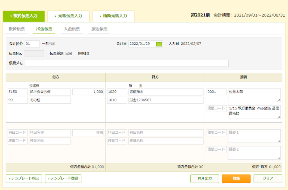Click the 会計区分 code field
Viewport: 288px width, 190px height.
pyautogui.click(x=32, y=44)
